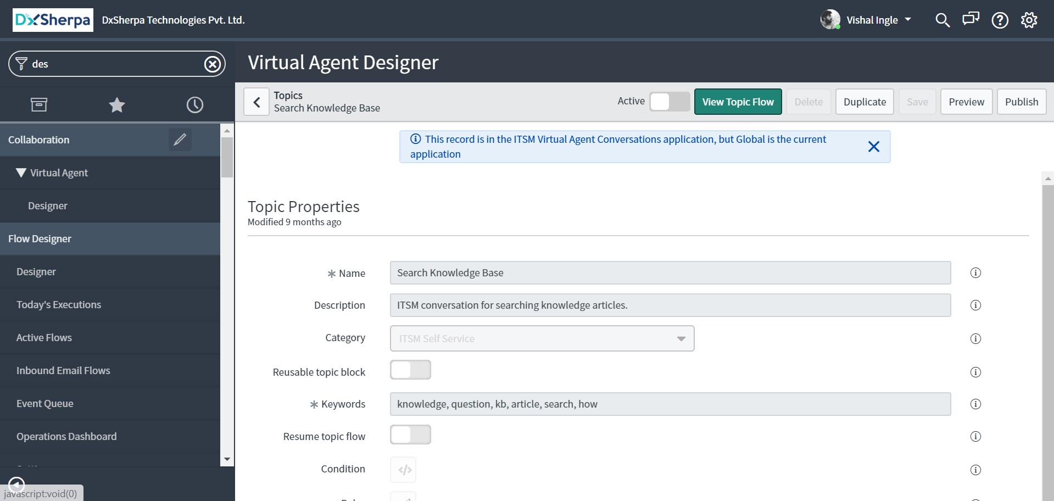Enable the Reusable topic block switch
The image size is (1054, 501).
[410, 370]
